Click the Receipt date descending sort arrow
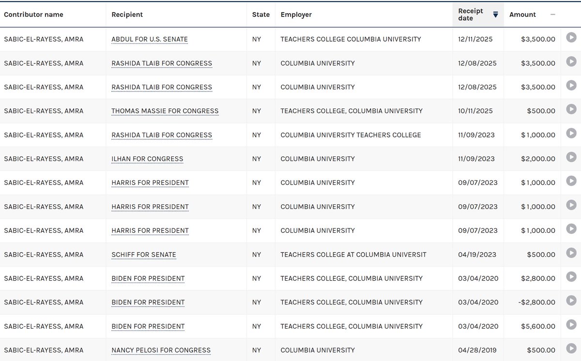Image resolution: width=581 pixels, height=361 pixels. pyautogui.click(x=495, y=15)
